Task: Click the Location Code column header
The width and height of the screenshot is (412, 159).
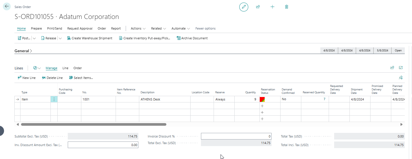Action: [x=200, y=92]
